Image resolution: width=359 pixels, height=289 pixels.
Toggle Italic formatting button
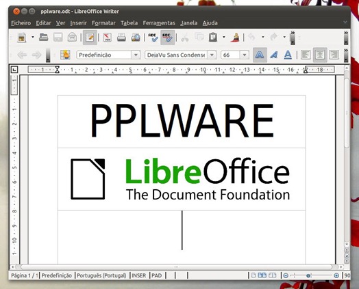[x=274, y=55]
